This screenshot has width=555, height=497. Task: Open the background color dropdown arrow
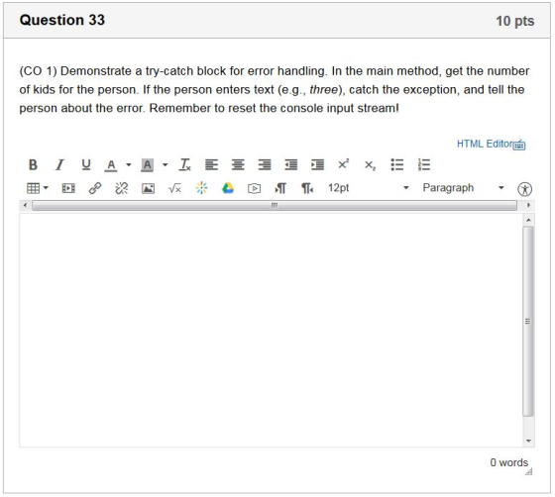click(165, 164)
